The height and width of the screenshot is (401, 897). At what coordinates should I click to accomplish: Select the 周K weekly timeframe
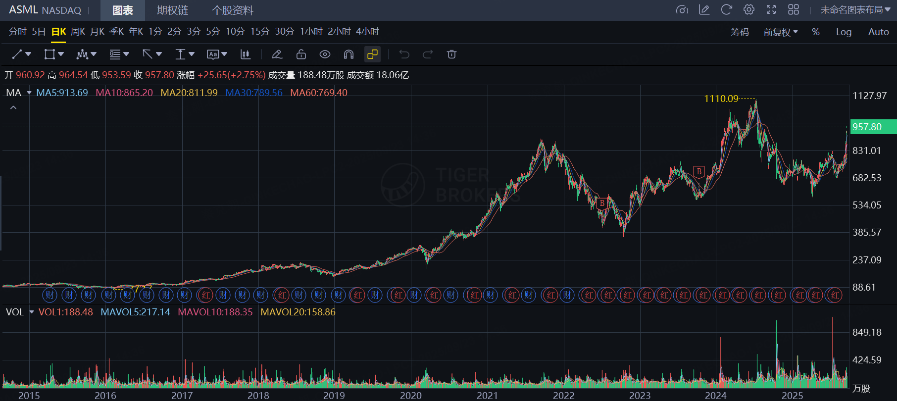tap(78, 32)
